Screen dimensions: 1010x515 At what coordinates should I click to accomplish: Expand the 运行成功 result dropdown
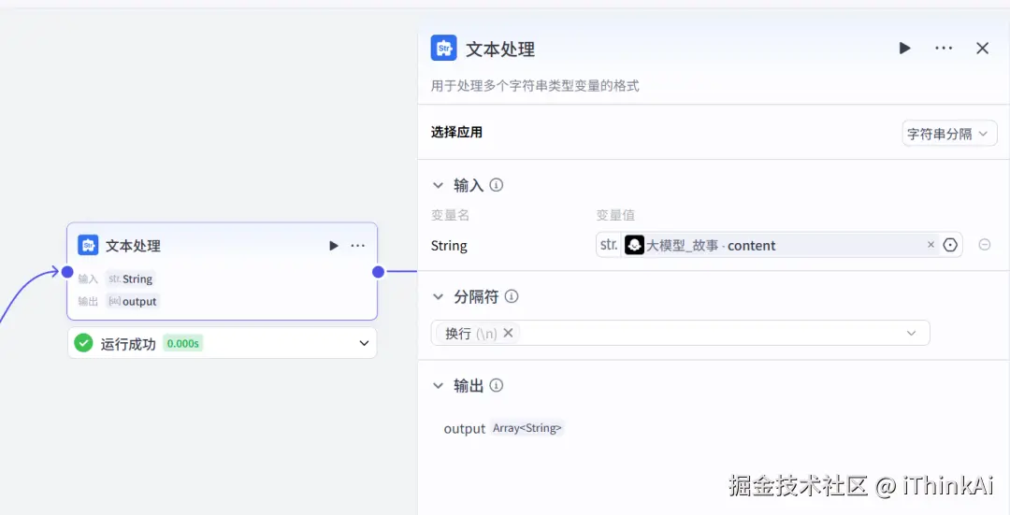click(364, 343)
